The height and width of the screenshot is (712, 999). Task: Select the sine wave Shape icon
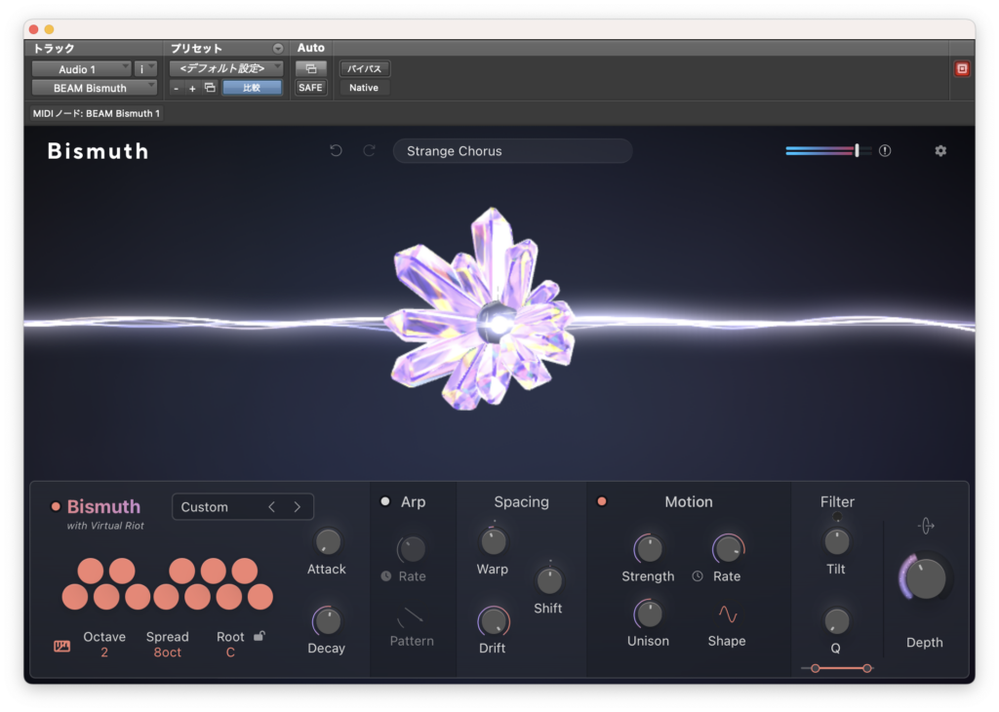click(728, 614)
